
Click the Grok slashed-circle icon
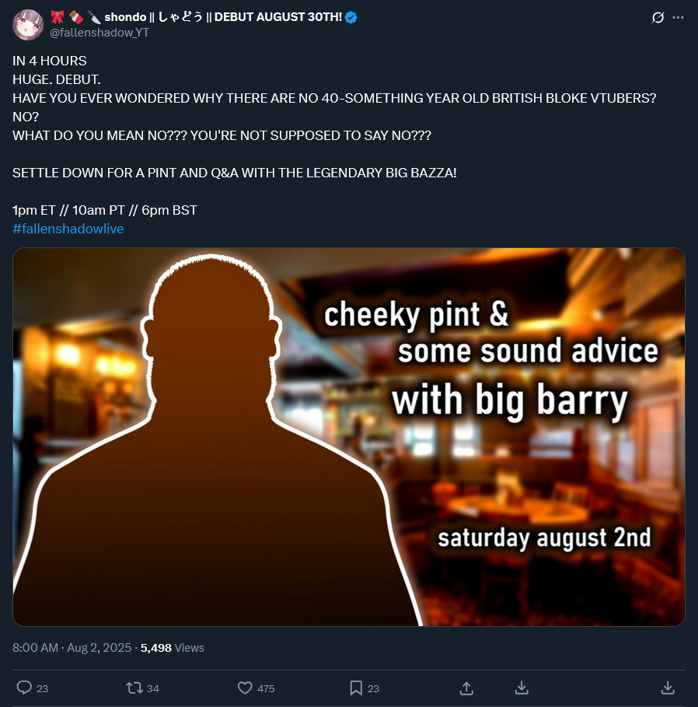tap(658, 18)
